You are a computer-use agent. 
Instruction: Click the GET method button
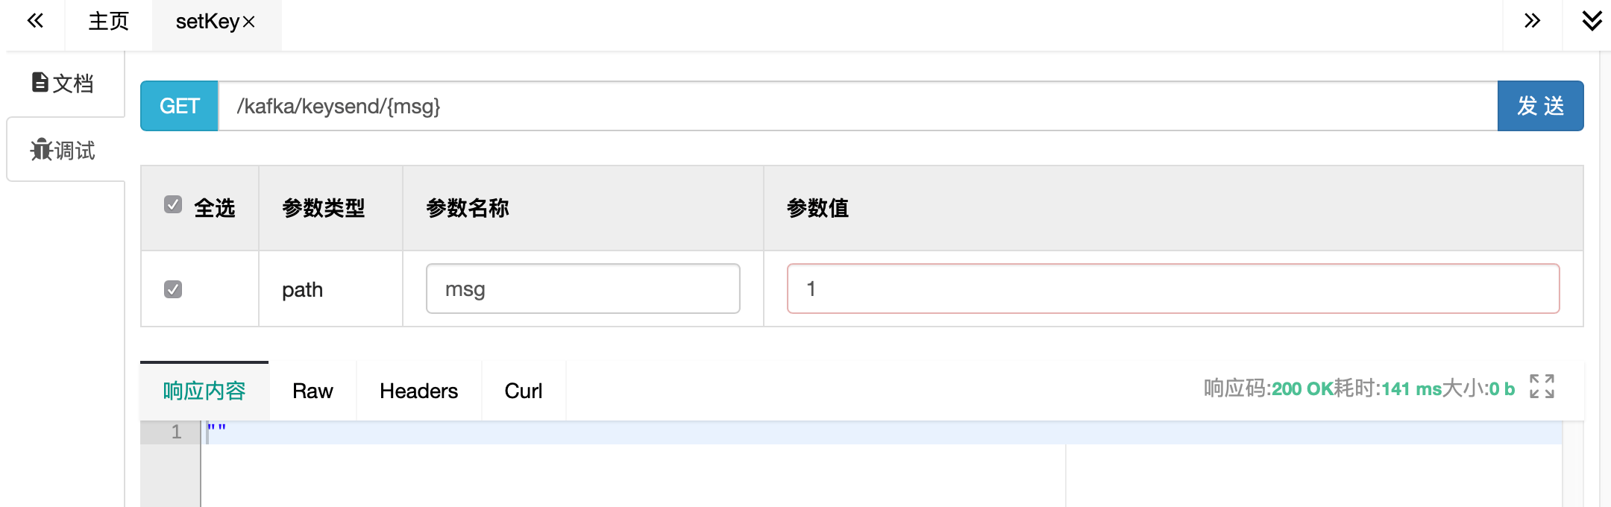(179, 106)
